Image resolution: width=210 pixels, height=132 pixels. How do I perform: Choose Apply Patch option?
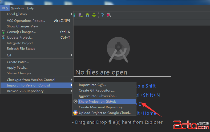point(37,68)
